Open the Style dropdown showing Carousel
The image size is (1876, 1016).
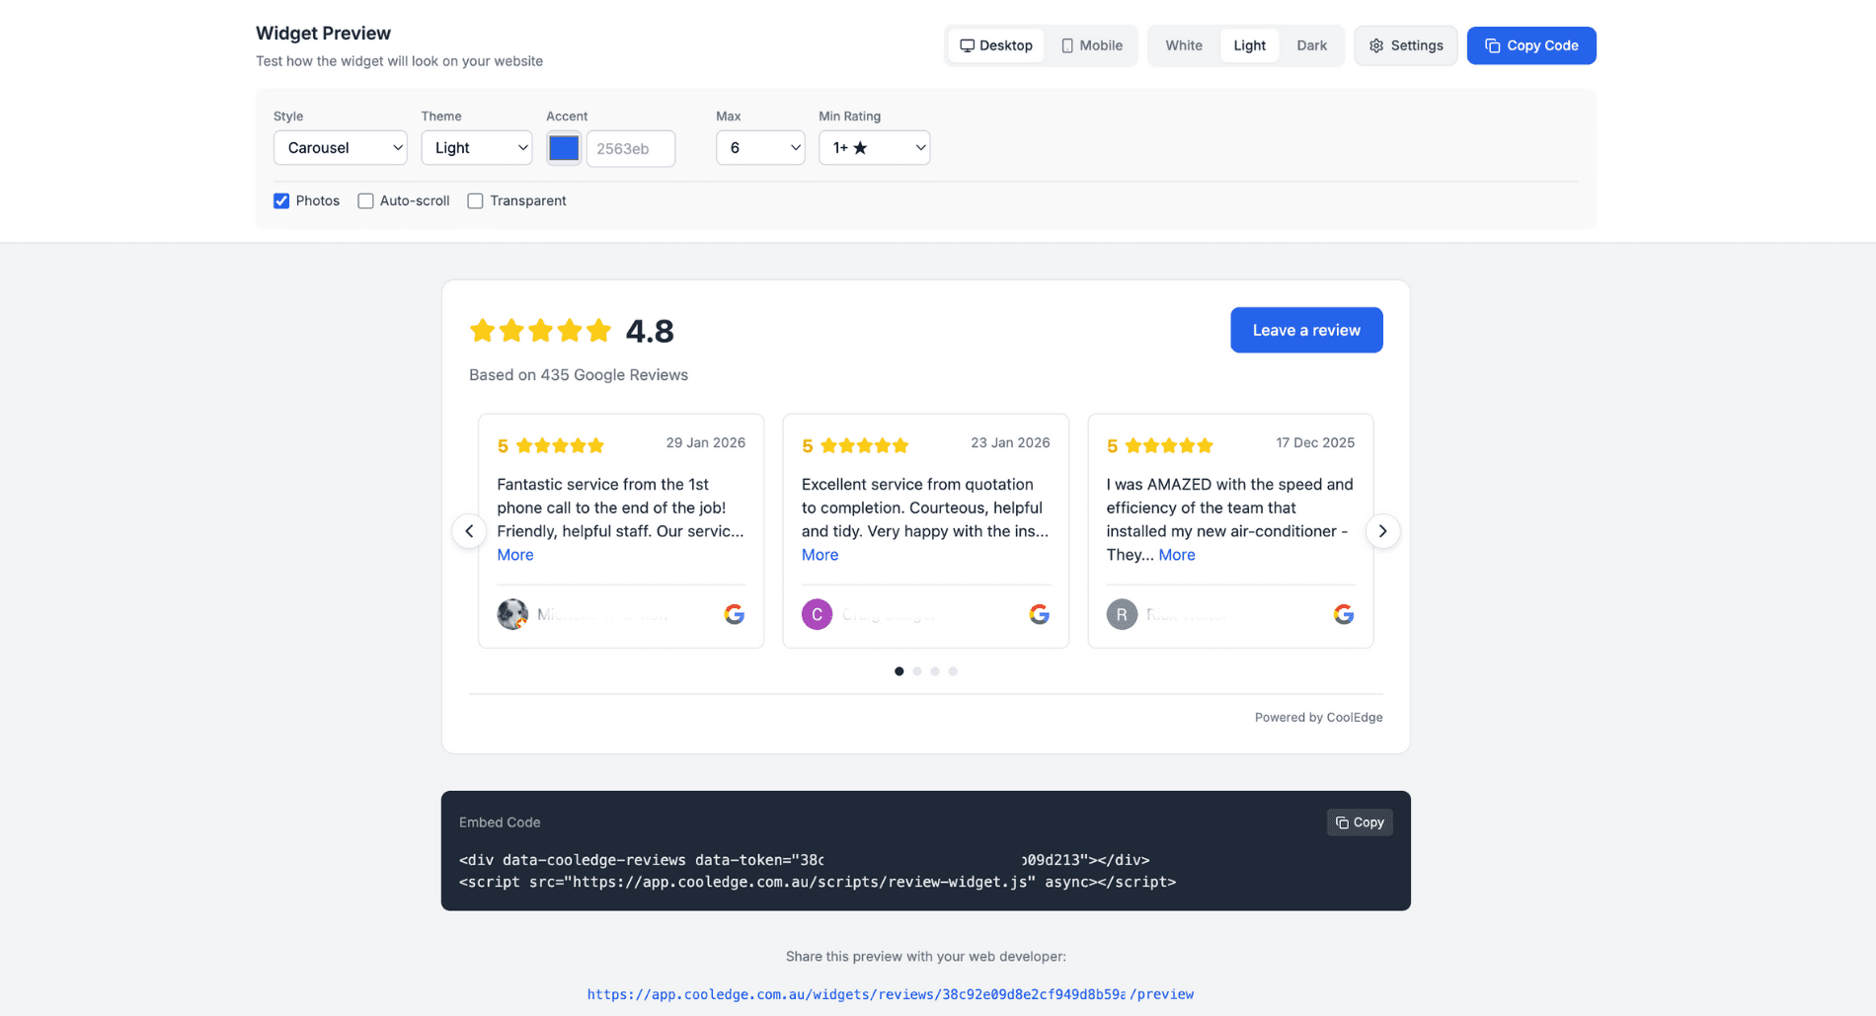pyautogui.click(x=340, y=148)
